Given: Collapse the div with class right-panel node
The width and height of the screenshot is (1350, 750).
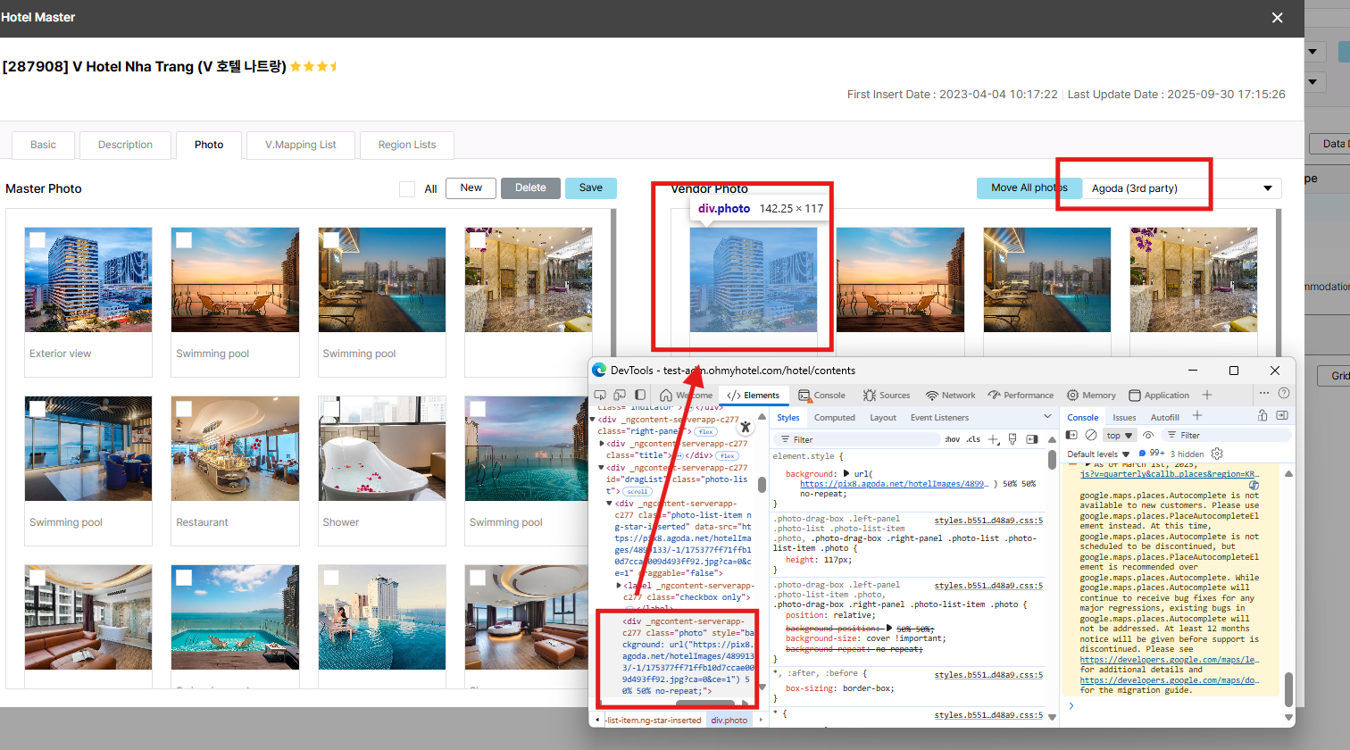Looking at the screenshot, I should (x=594, y=419).
